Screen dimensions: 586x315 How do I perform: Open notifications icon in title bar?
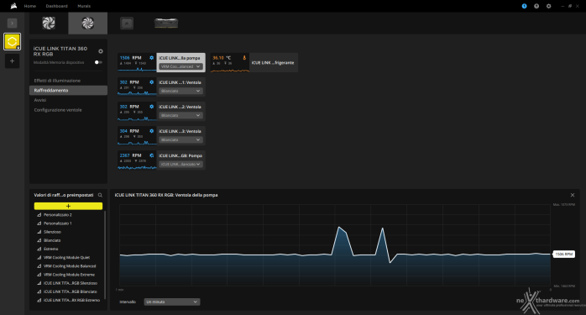[525, 6]
